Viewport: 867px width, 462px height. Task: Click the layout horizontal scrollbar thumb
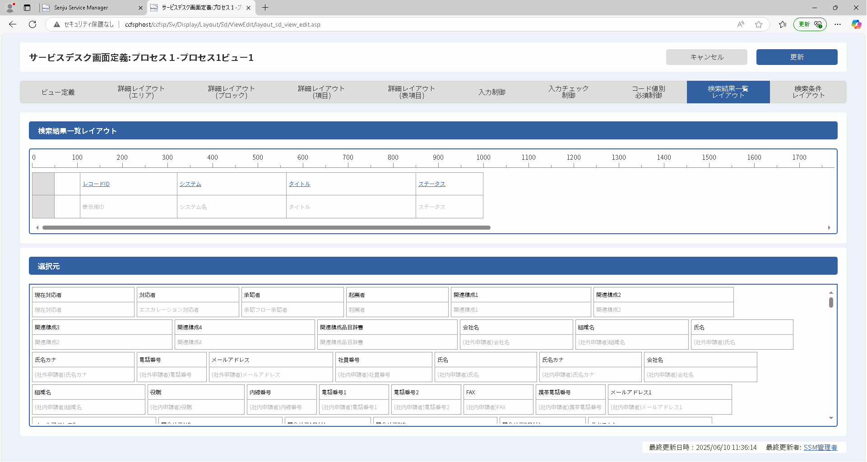click(266, 228)
